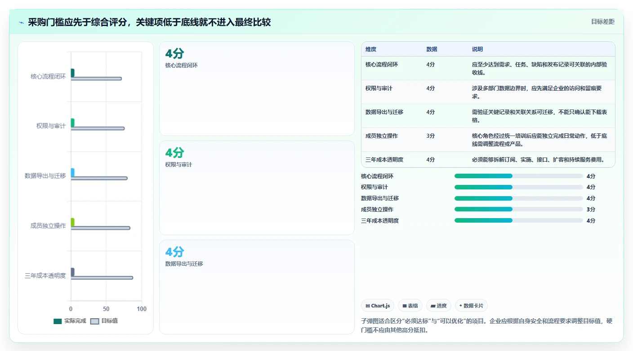Click the 表格 tag icon
633x351 pixels.
tap(405, 306)
